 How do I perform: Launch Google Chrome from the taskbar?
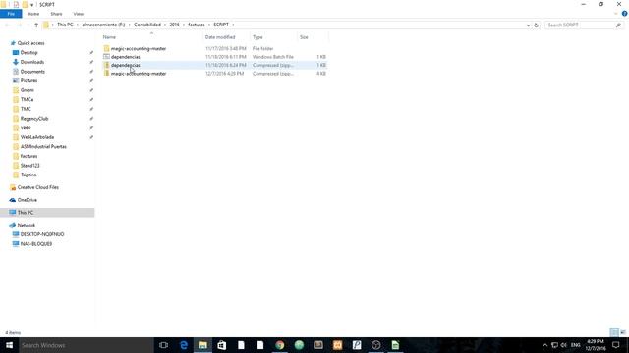[279, 345]
